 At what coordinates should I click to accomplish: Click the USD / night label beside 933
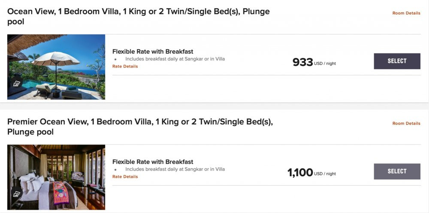point(325,64)
